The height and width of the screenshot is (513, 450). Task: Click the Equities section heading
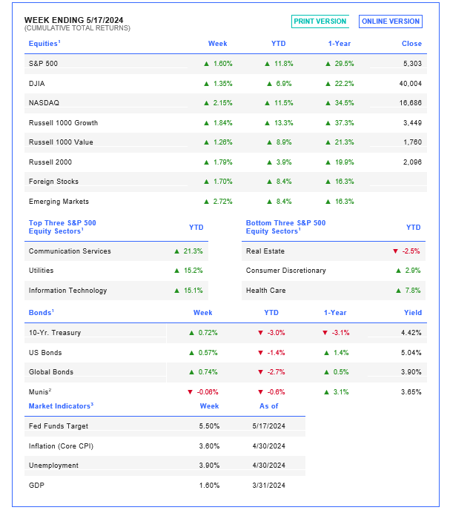coord(44,44)
